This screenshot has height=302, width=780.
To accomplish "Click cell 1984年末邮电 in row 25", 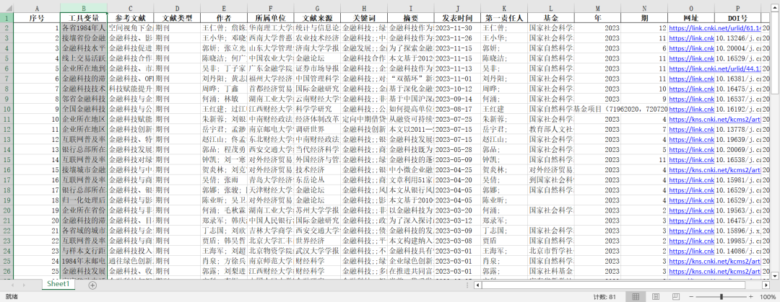I will click(x=84, y=261).
